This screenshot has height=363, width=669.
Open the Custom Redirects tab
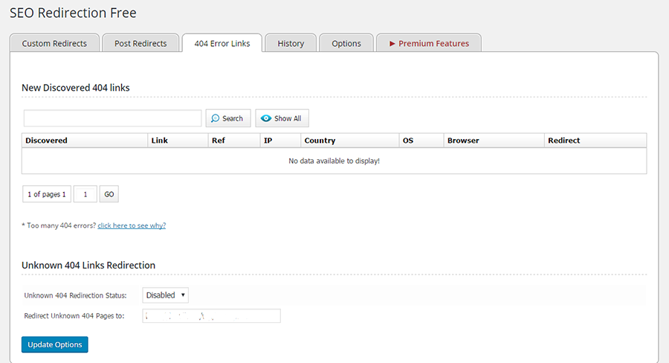(54, 43)
